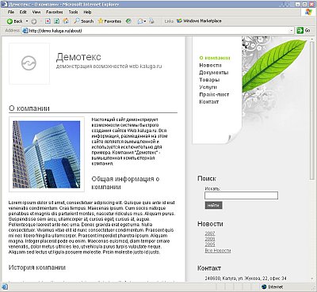Open the Windows Marketplace link
317x292 pixels.
[x=200, y=21]
